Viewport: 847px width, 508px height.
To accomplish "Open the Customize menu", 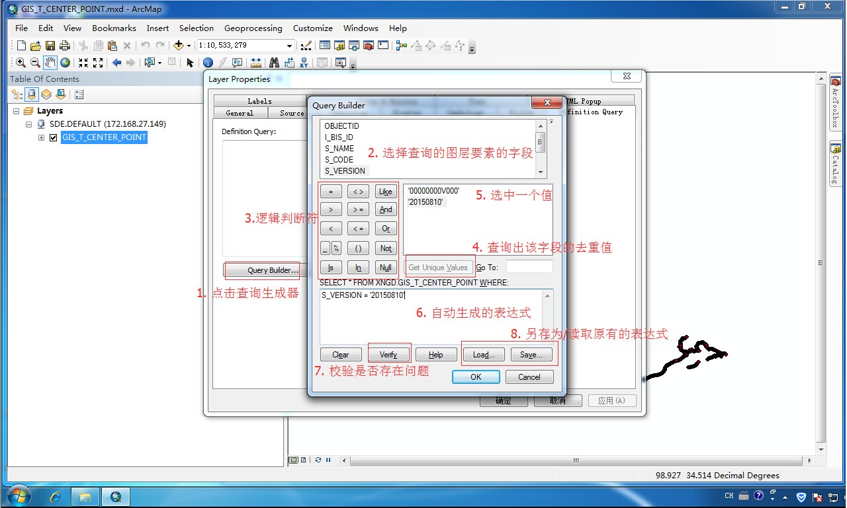I will coord(313,28).
